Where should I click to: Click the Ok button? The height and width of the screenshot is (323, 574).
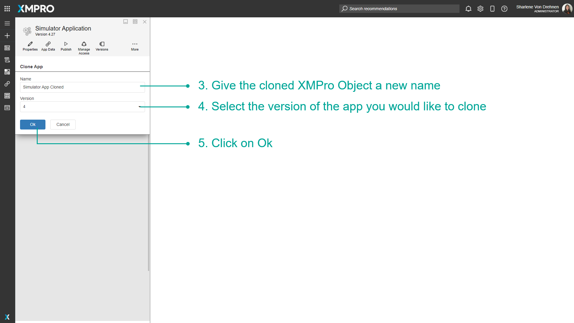click(x=33, y=124)
